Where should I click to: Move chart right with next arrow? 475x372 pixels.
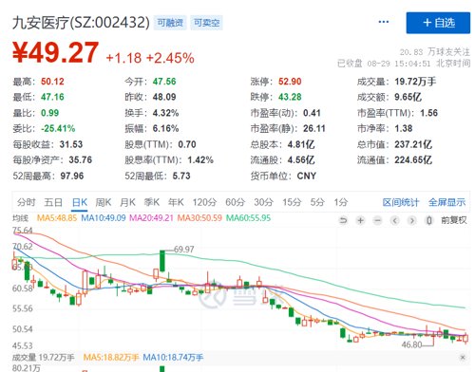pos(411,220)
